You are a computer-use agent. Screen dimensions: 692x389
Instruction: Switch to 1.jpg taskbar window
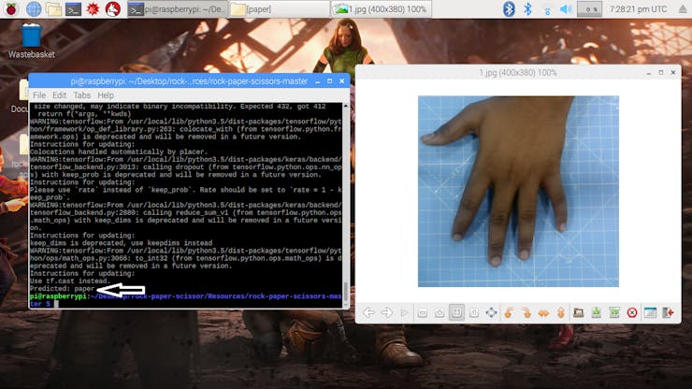pyautogui.click(x=381, y=8)
